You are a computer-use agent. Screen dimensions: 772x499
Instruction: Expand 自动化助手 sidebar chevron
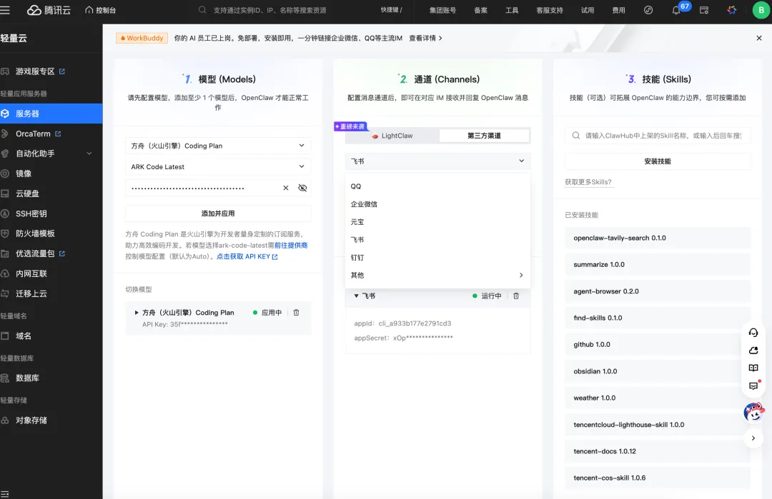[89, 153]
